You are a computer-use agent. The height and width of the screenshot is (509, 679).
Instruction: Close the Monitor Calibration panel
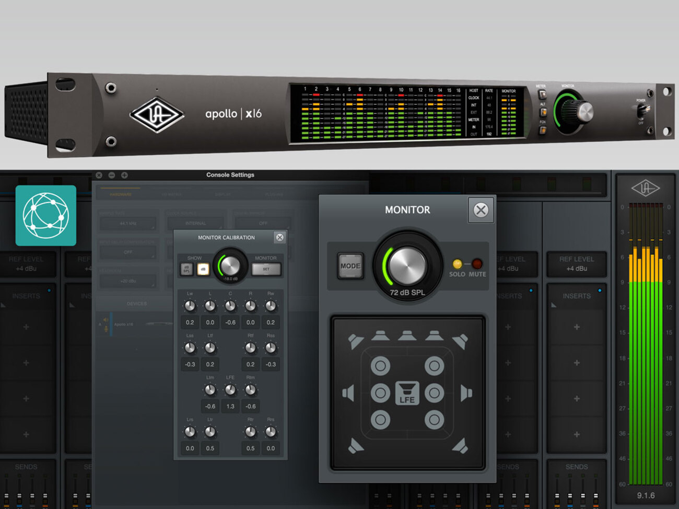(x=280, y=238)
